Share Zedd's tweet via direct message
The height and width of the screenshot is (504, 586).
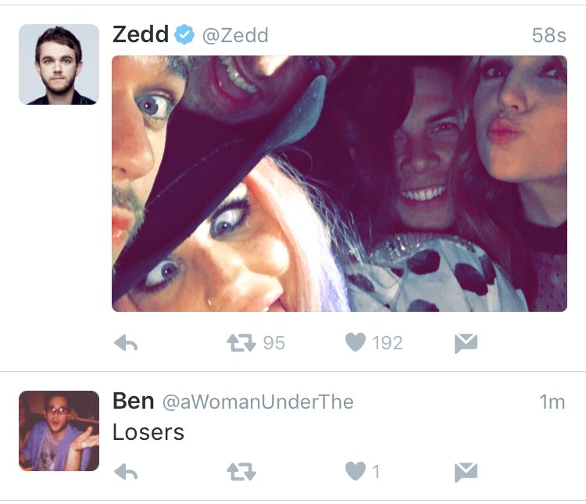pyautogui.click(x=466, y=343)
